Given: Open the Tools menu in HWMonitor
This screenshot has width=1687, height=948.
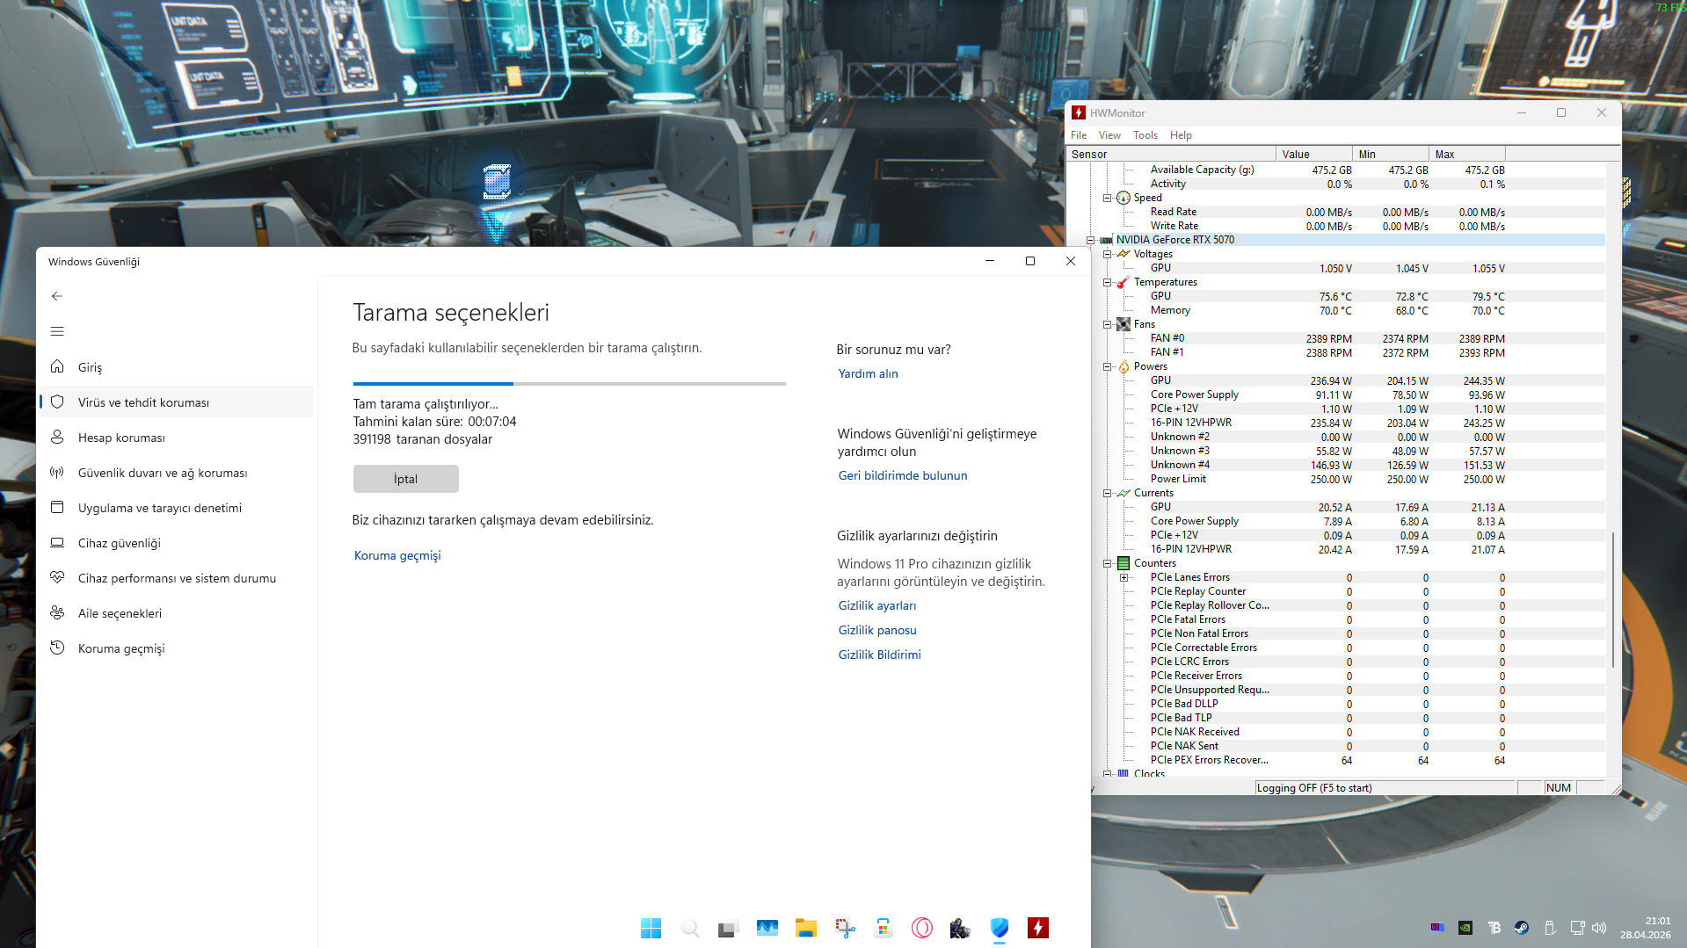Looking at the screenshot, I should pyautogui.click(x=1145, y=135).
